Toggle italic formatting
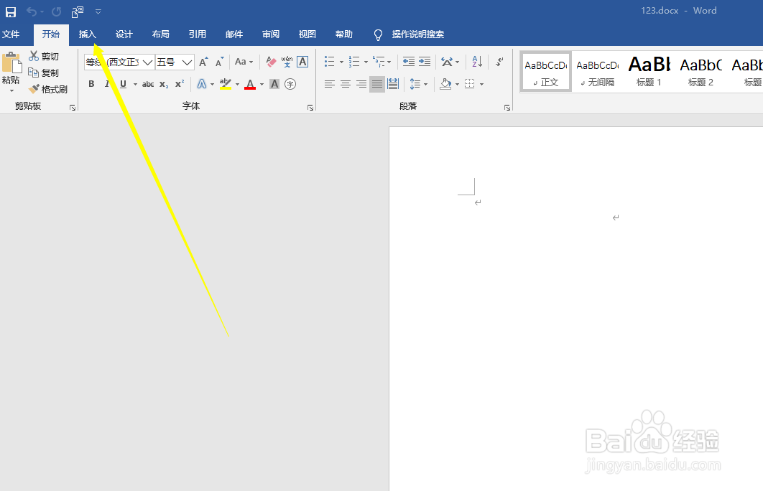Image resolution: width=763 pixels, height=491 pixels. click(x=106, y=84)
